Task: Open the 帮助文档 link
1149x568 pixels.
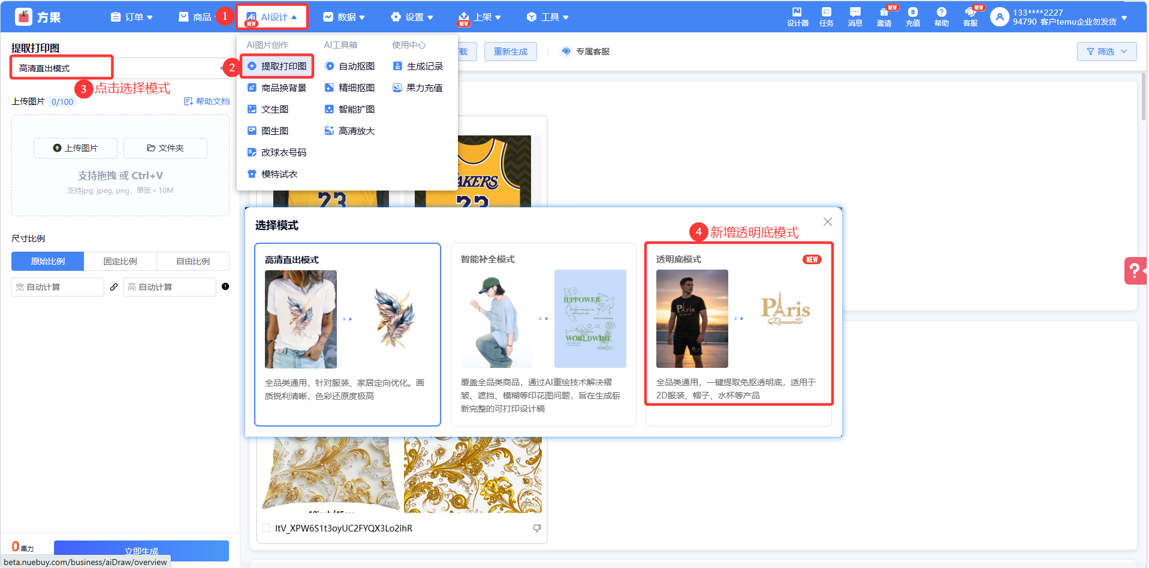Action: tap(207, 101)
